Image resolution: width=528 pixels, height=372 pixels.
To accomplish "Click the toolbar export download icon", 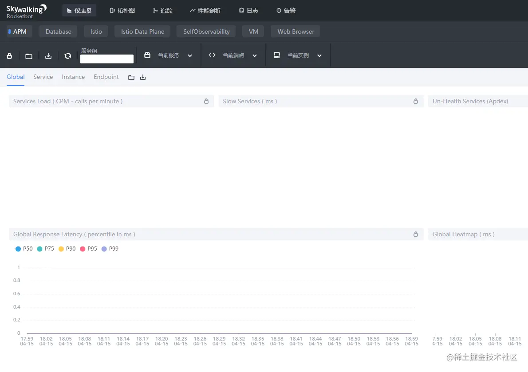I will [x=48, y=56].
